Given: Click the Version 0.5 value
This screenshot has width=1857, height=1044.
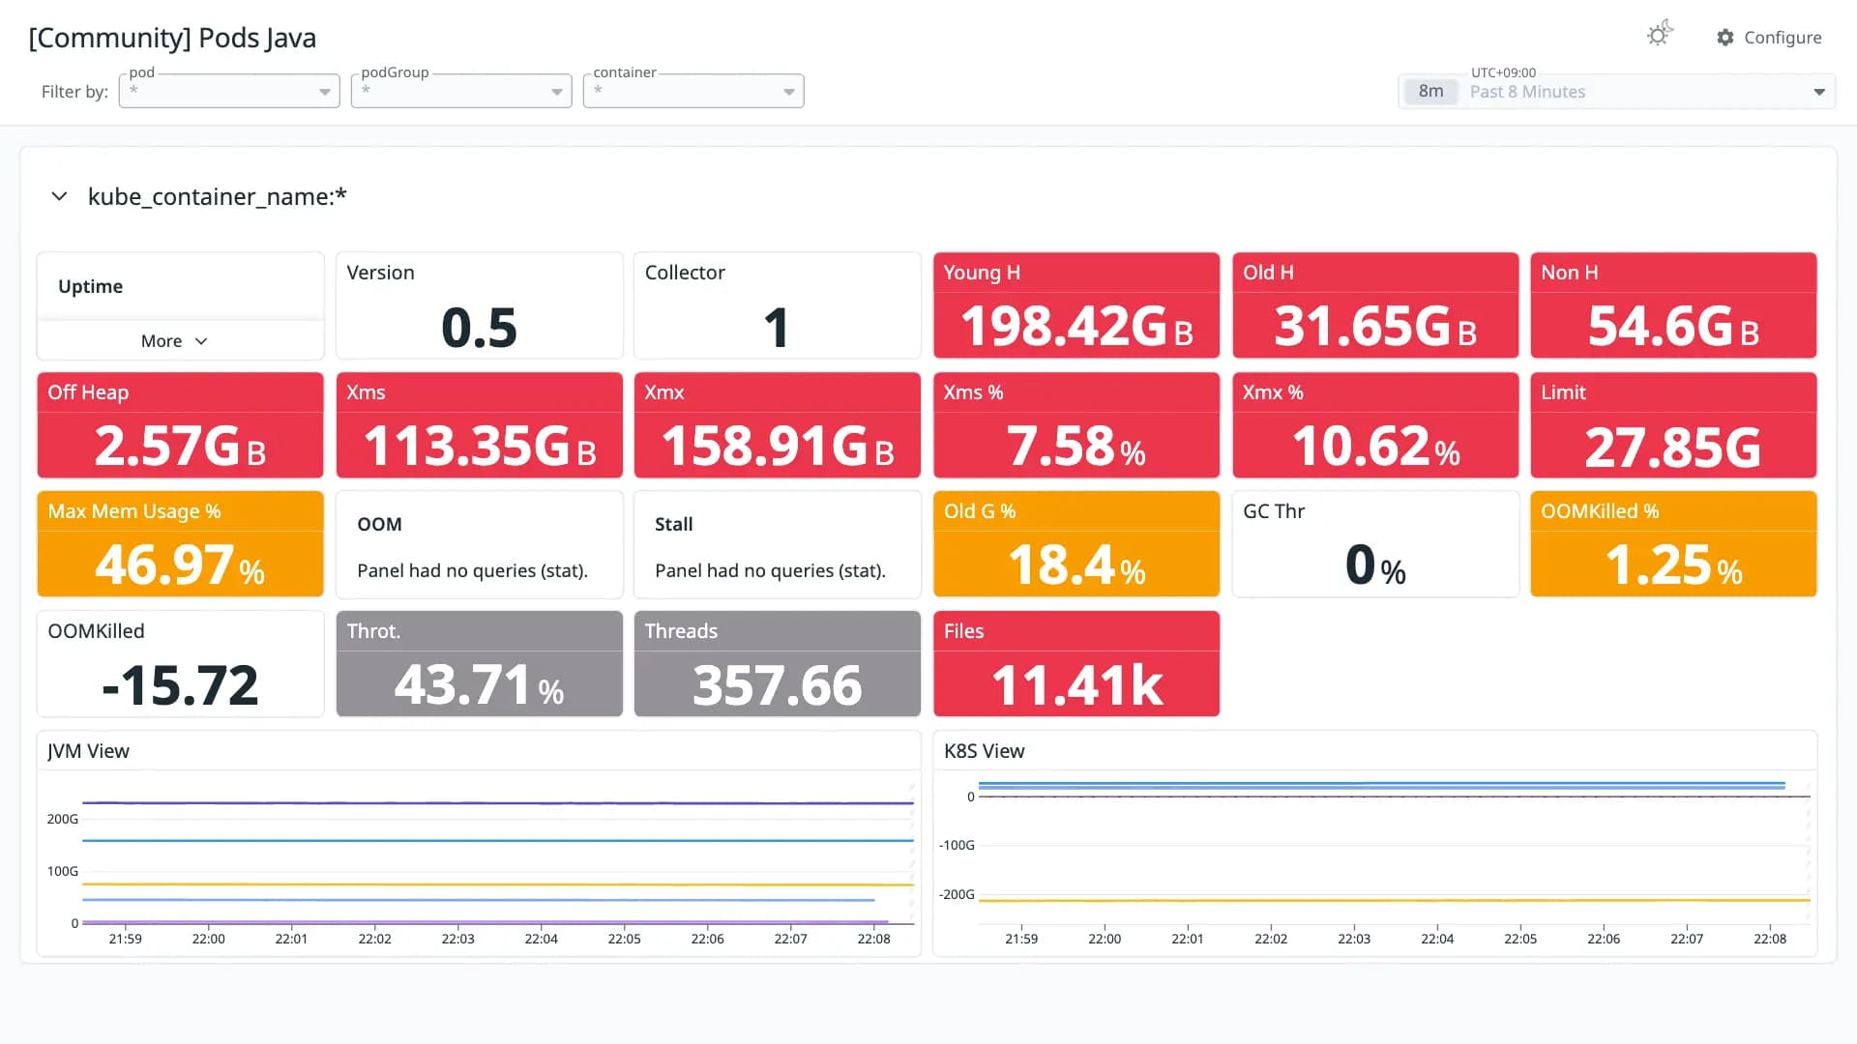Looking at the screenshot, I should point(480,328).
